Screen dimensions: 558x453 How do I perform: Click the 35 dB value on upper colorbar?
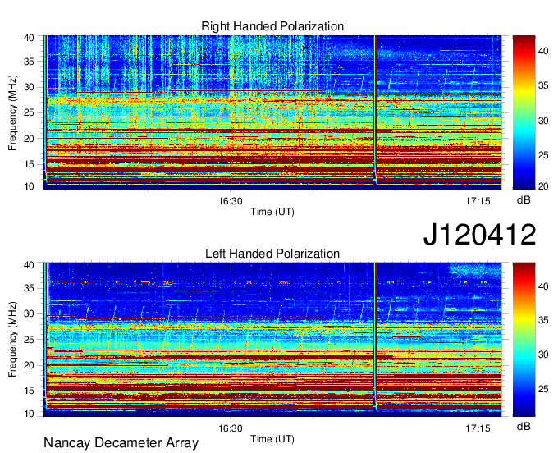click(x=543, y=85)
